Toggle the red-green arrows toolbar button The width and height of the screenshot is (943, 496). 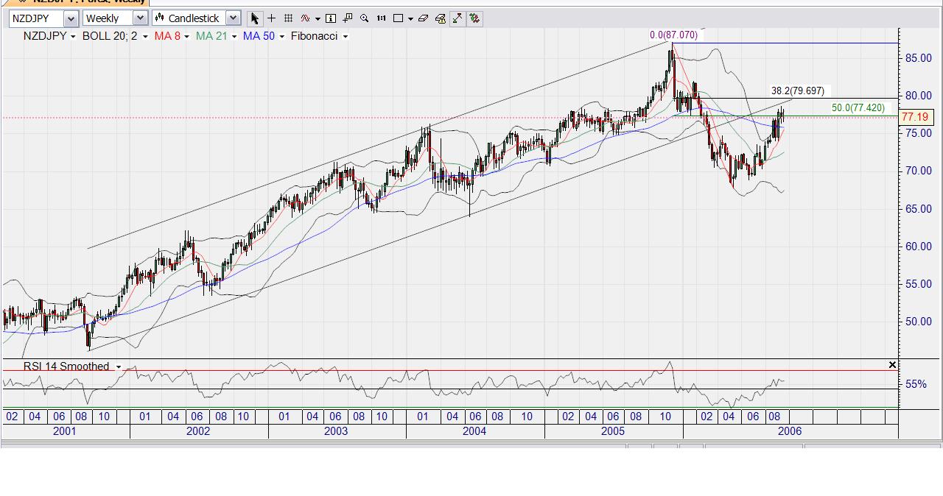(474, 18)
